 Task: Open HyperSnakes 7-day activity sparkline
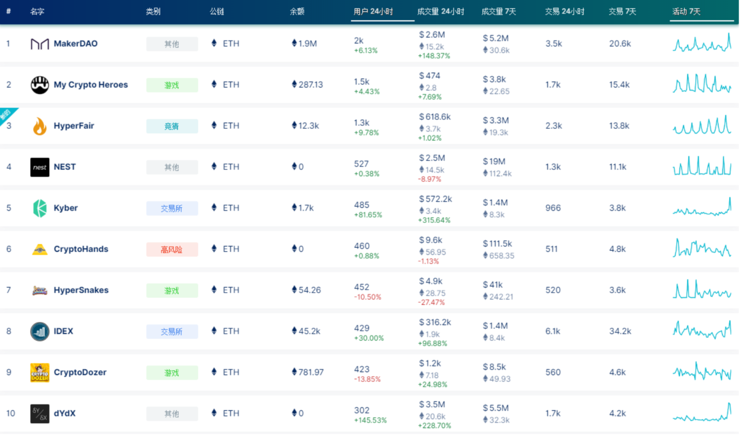pos(702,289)
